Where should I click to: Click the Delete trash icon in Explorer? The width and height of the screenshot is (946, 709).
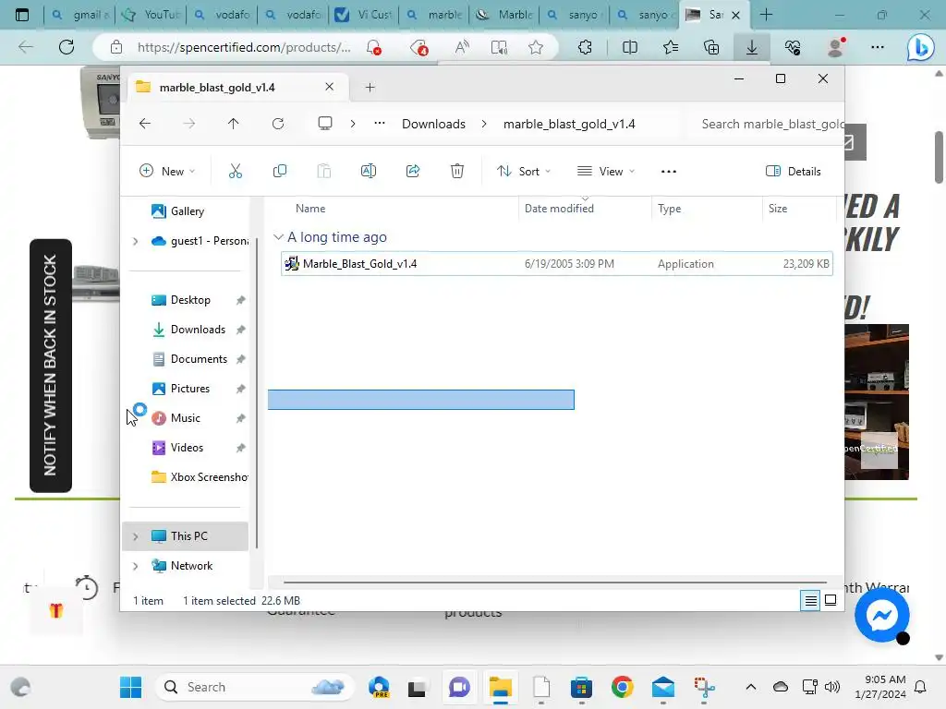click(x=457, y=171)
